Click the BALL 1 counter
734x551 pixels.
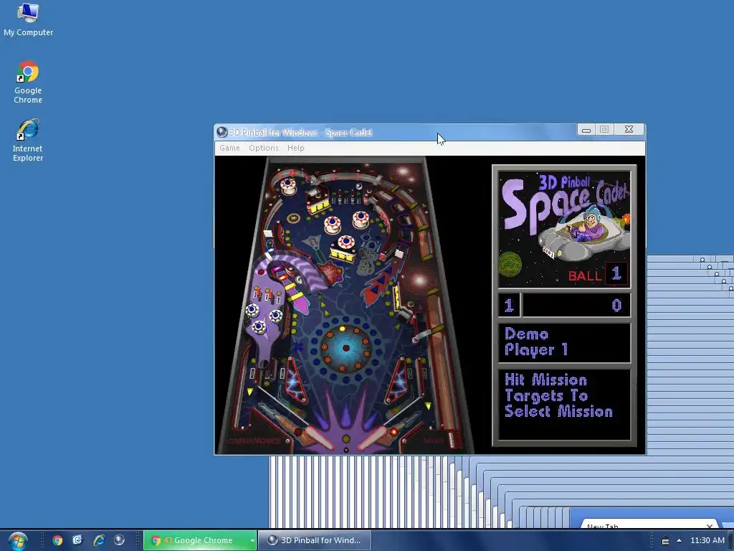598,274
